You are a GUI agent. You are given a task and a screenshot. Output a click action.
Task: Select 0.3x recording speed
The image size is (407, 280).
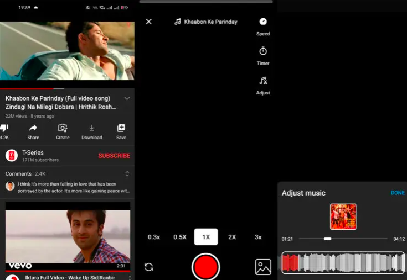click(153, 237)
